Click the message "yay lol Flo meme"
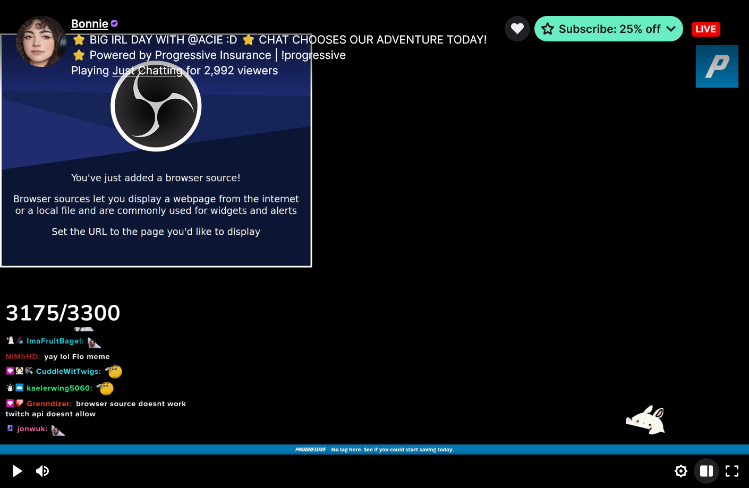 coord(77,357)
